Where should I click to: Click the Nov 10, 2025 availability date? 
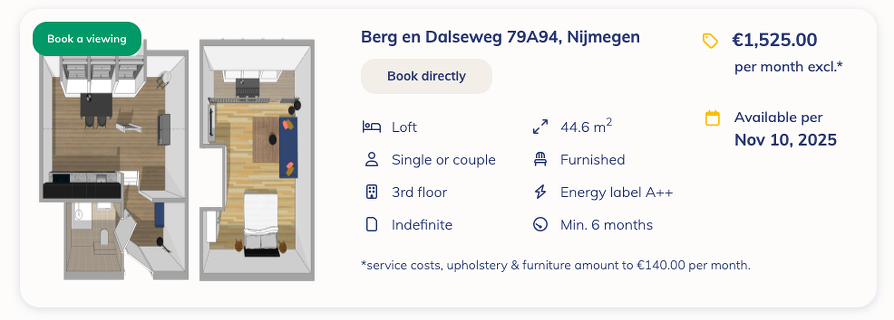pos(785,140)
